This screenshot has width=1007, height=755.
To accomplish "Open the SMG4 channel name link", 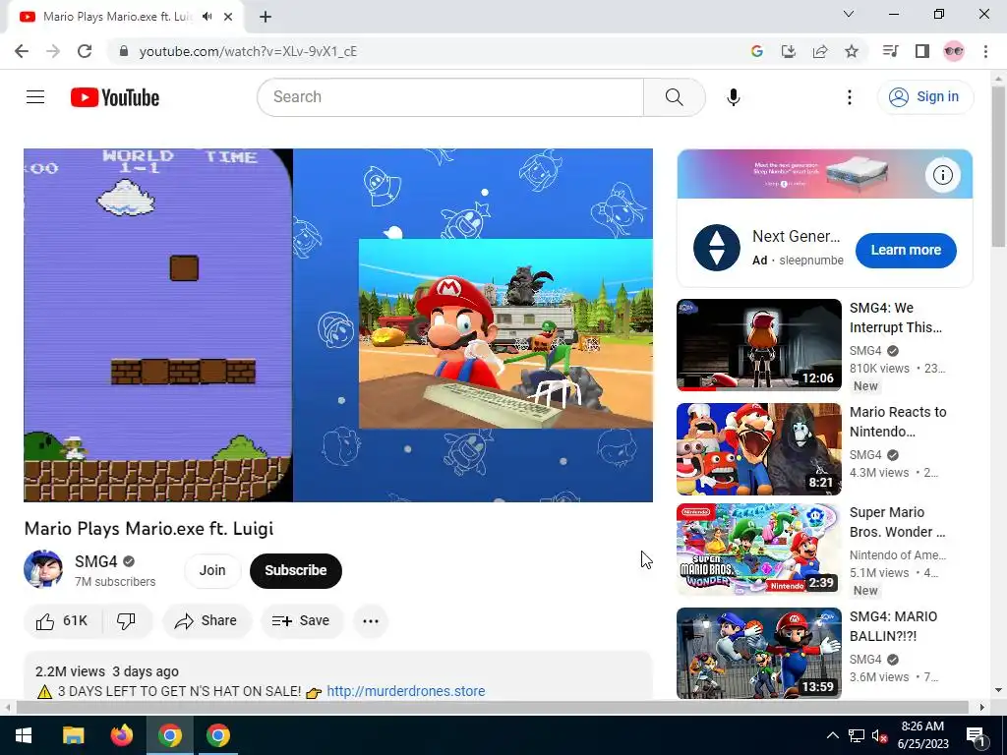I will pos(95,561).
